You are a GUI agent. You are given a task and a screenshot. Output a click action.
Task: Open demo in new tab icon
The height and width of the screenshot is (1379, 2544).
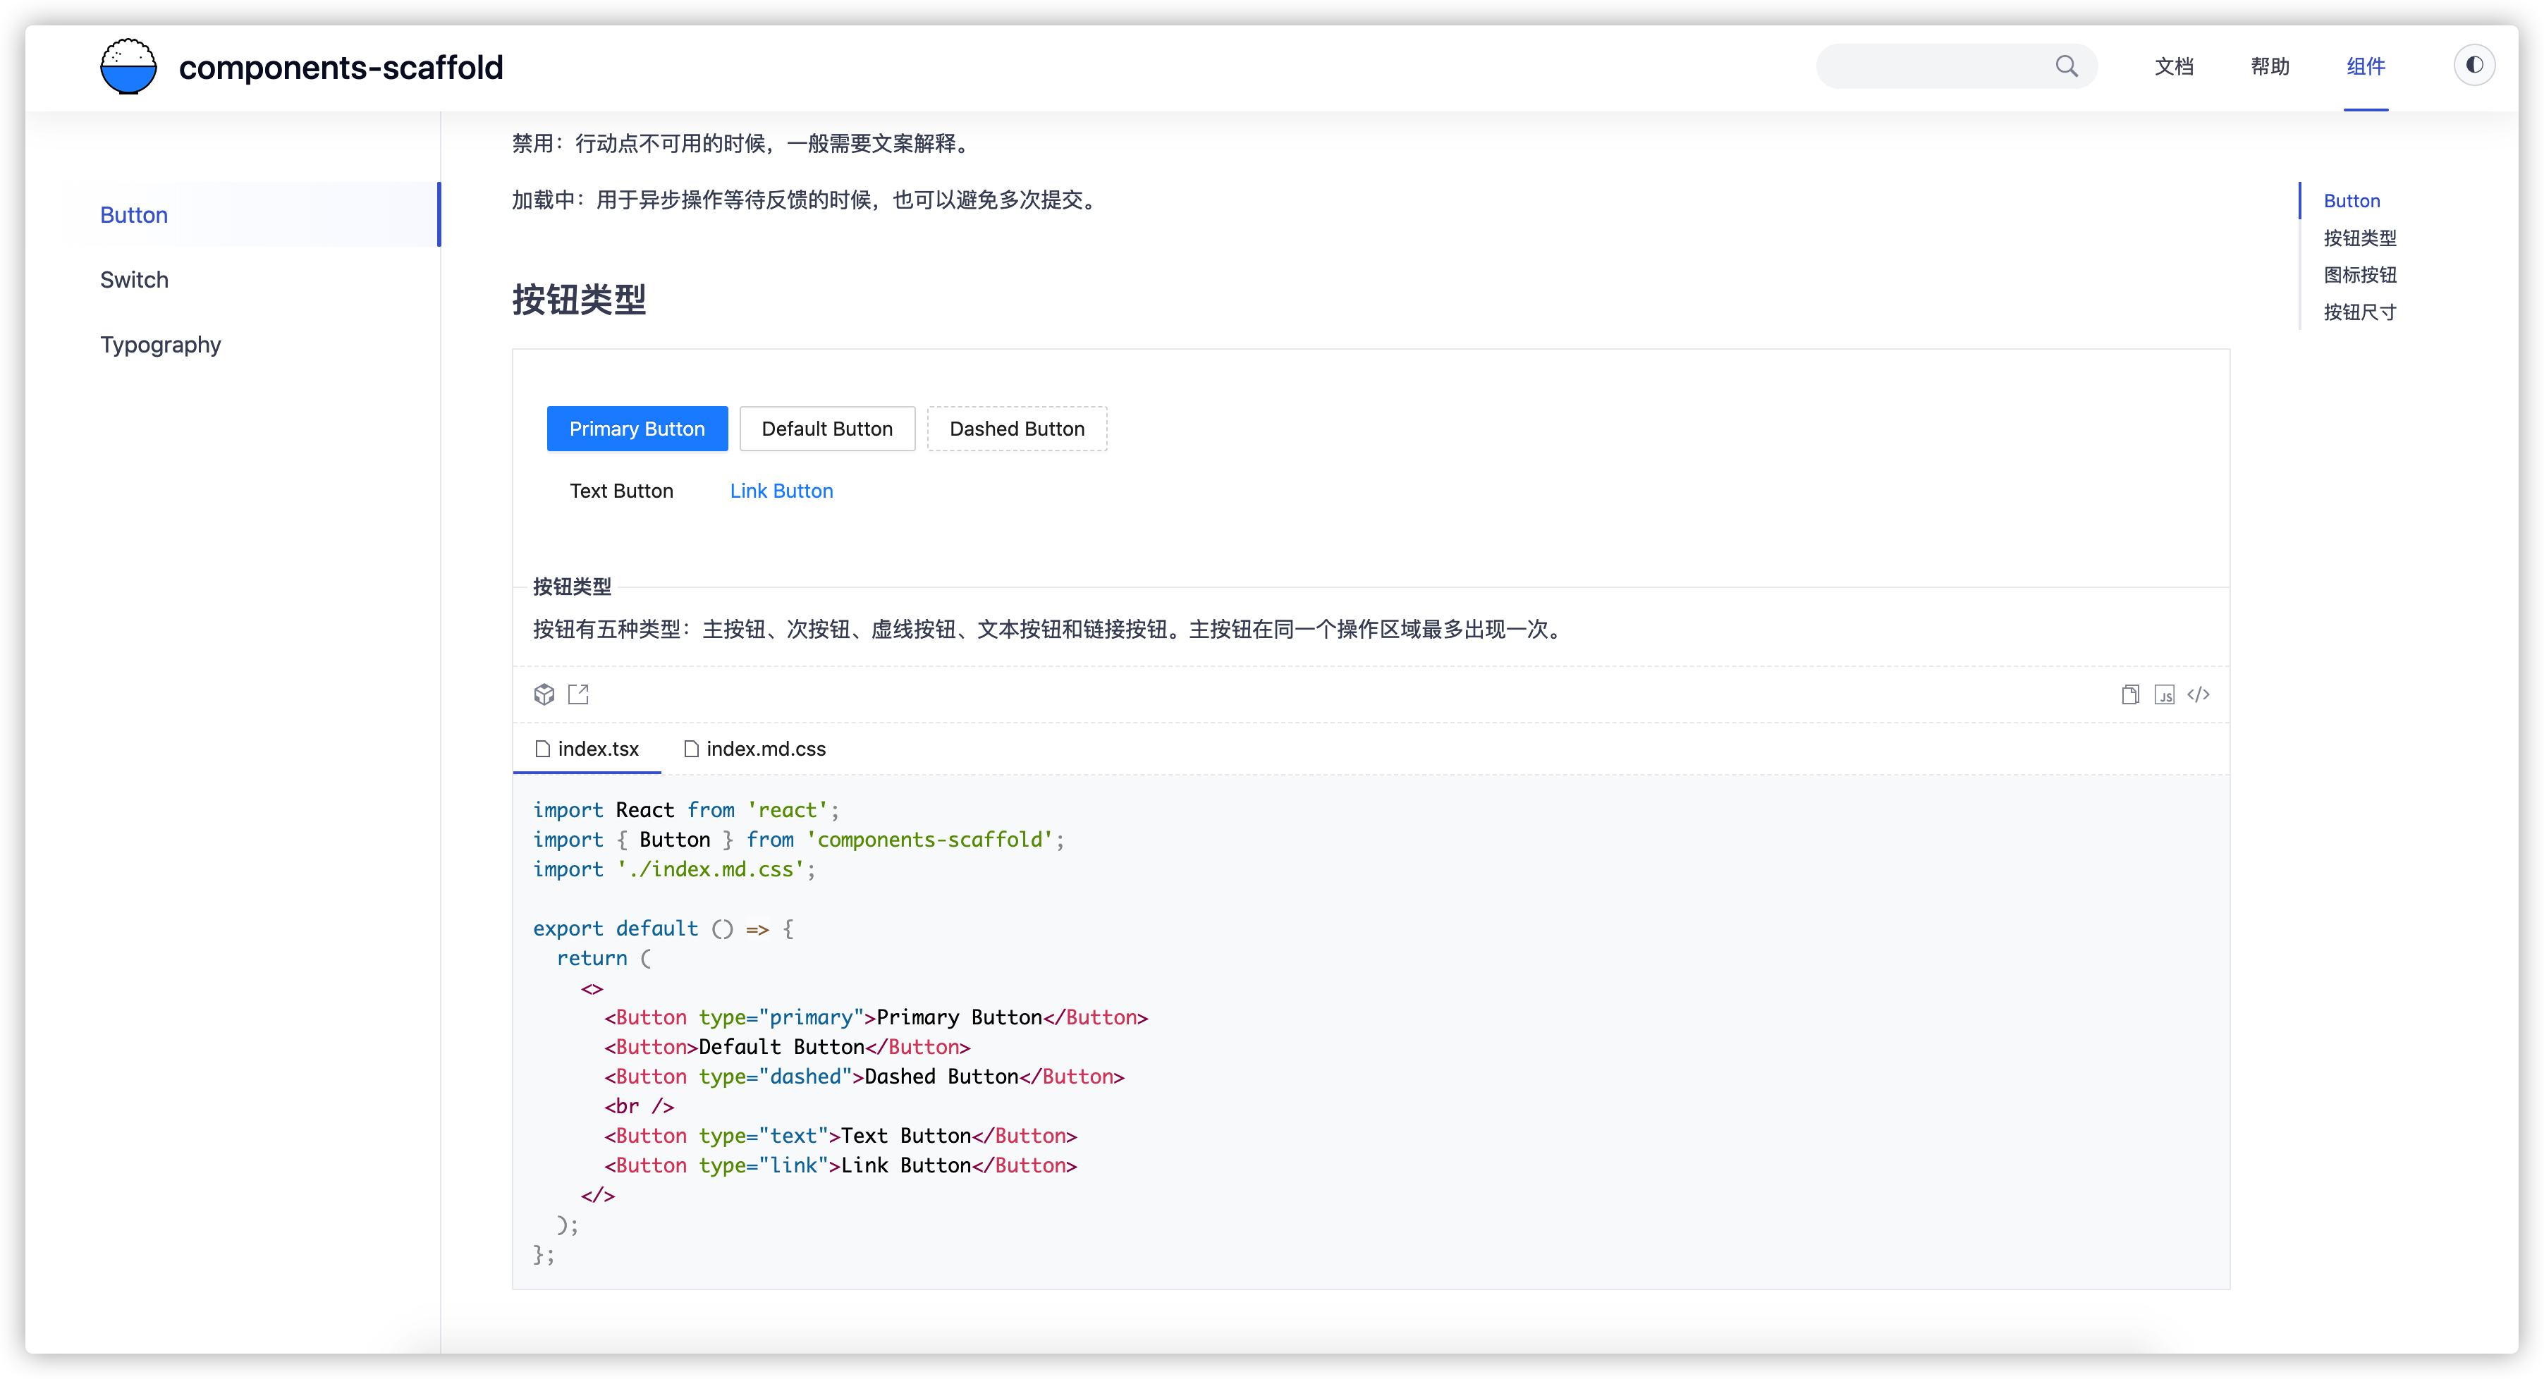tap(579, 694)
